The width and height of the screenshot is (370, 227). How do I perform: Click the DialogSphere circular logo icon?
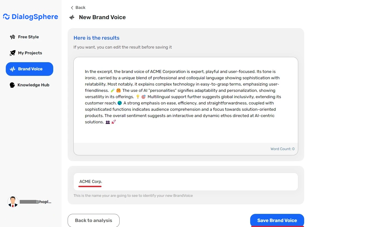[5, 17]
